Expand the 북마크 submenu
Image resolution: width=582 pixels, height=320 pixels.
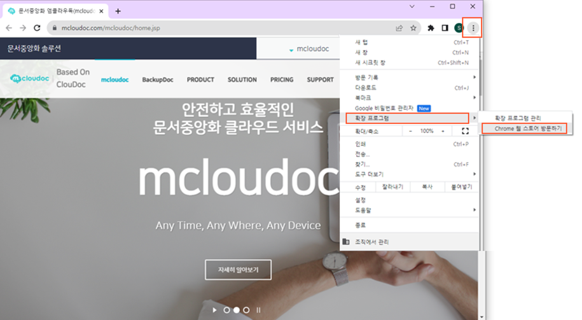410,97
